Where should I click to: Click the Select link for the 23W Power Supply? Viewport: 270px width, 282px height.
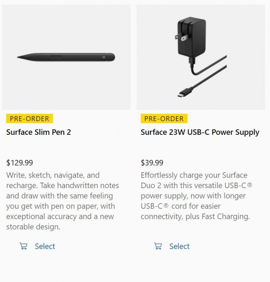pyautogui.click(x=179, y=246)
